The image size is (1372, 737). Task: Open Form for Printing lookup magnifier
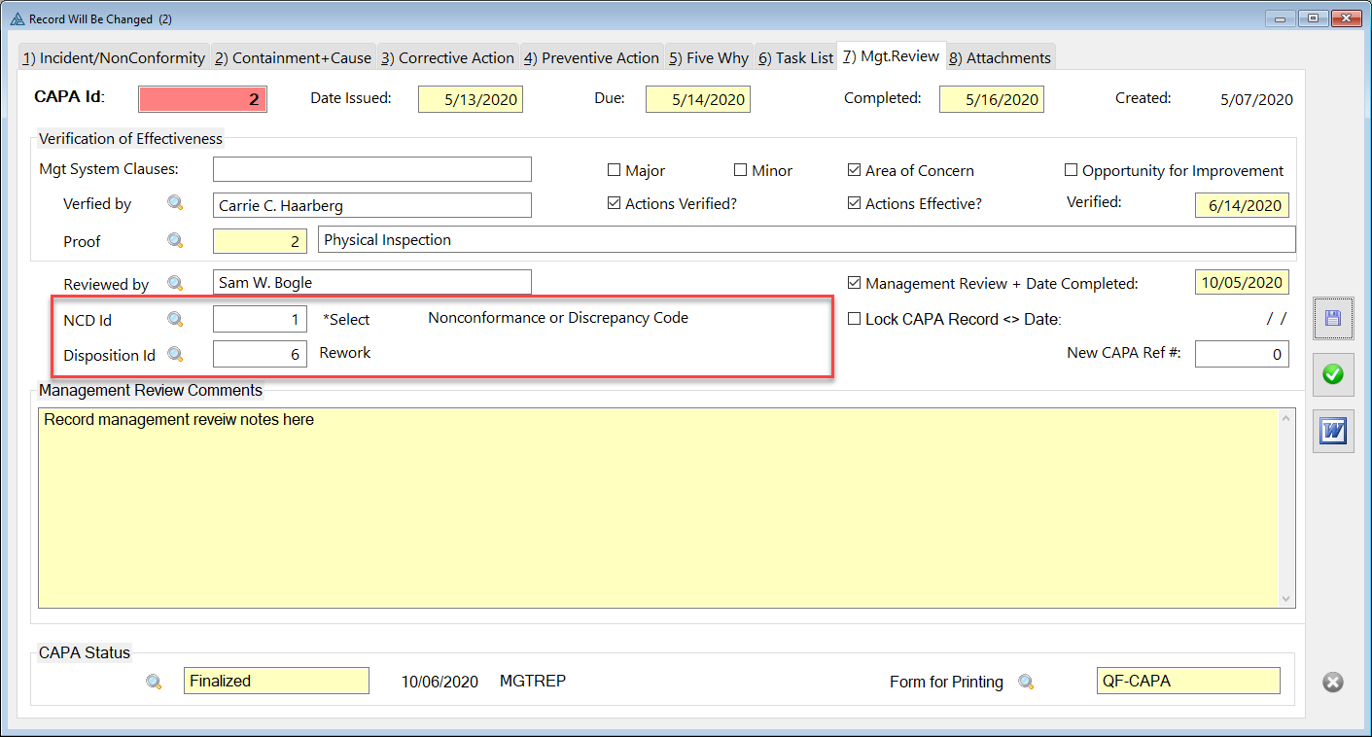(x=1026, y=682)
